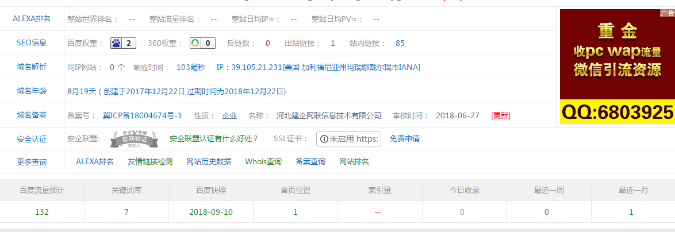Click the 安全认证 row header
This screenshot has height=232, width=675.
(32, 139)
